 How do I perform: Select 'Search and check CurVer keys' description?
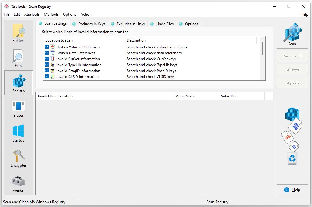click(151, 59)
